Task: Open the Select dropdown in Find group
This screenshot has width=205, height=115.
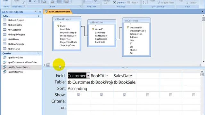Action: (192, 3)
